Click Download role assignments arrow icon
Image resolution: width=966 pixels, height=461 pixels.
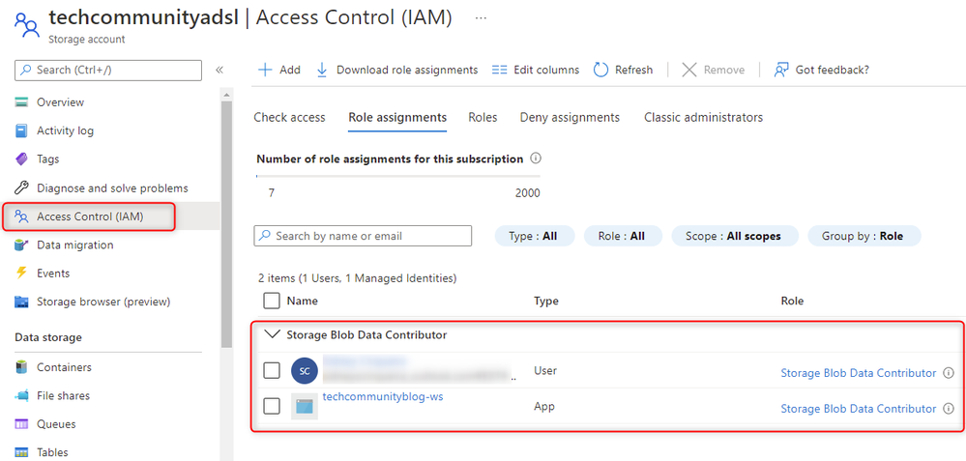pos(322,70)
